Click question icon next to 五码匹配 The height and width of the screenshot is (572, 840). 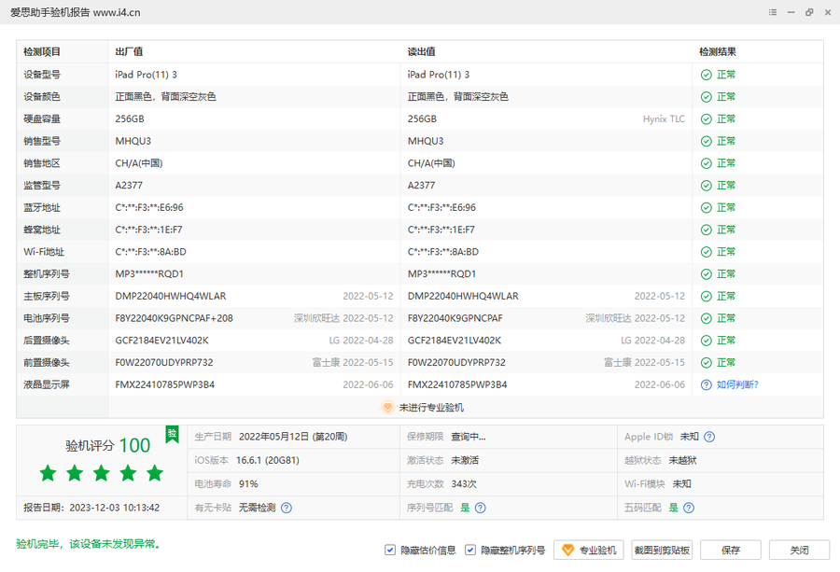(x=688, y=508)
